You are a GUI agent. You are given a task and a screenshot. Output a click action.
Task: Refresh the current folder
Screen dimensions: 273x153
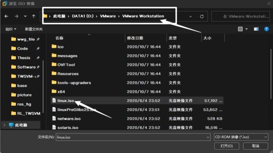(x=202, y=16)
